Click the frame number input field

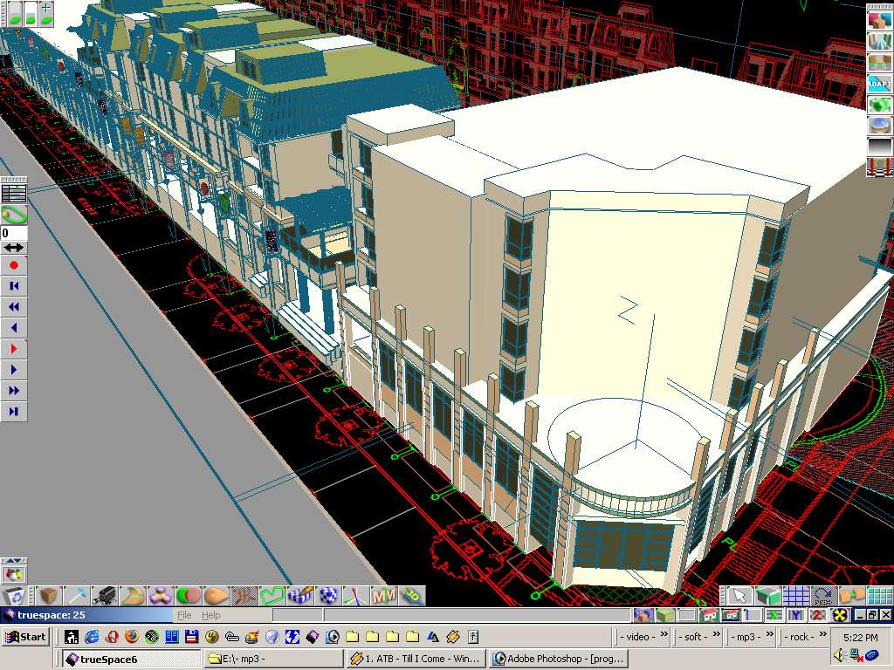(14, 233)
